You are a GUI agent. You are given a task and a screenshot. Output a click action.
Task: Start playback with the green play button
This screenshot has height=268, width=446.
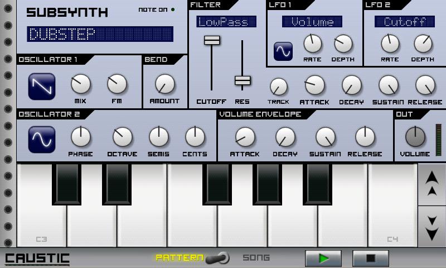click(x=323, y=259)
